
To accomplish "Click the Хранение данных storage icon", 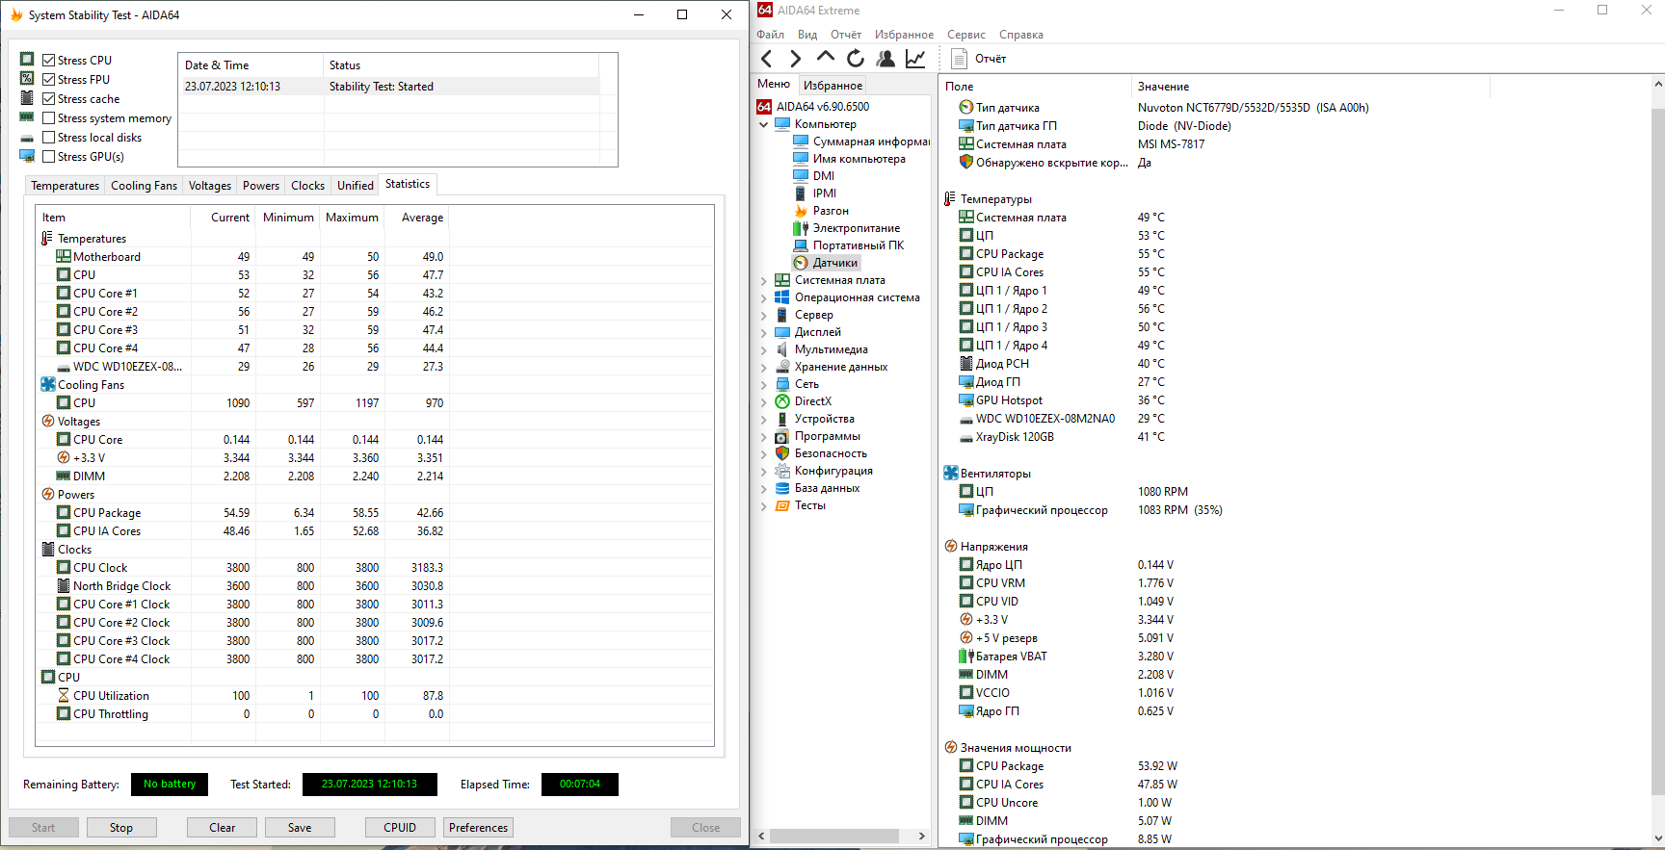I will [782, 367].
